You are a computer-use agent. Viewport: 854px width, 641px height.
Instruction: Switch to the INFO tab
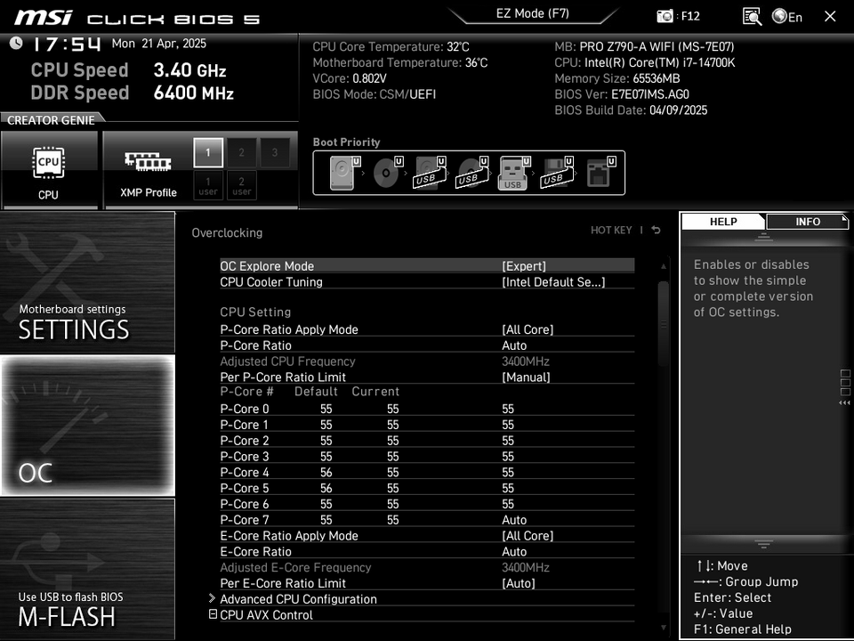[807, 222]
